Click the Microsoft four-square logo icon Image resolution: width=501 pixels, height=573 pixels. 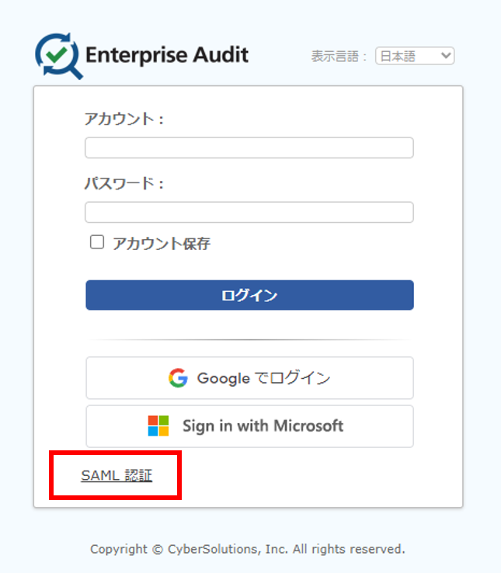158,425
